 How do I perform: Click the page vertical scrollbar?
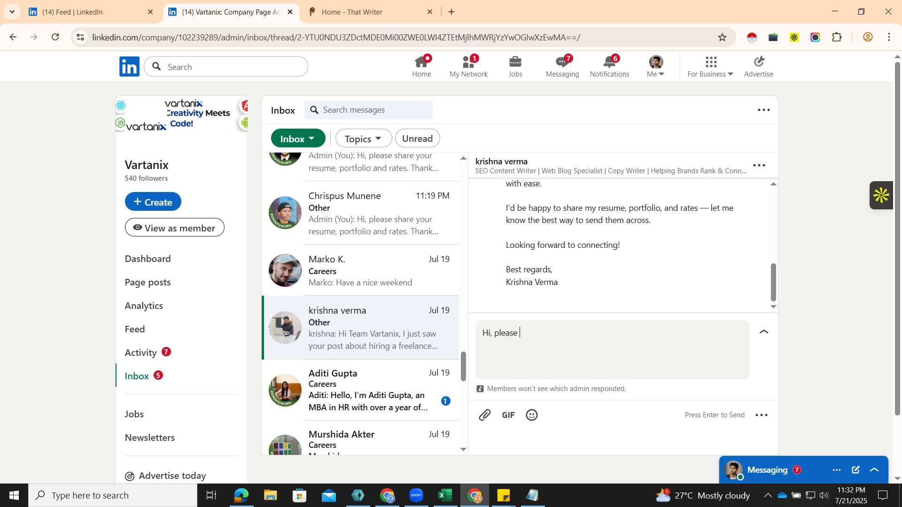point(897,239)
